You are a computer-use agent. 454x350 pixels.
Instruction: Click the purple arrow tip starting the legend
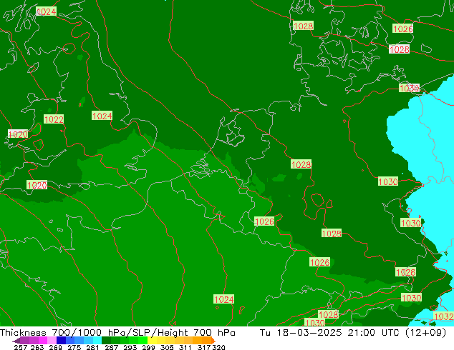point(16,341)
